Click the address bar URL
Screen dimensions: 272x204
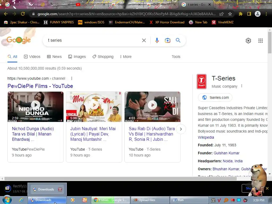pos(127,14)
